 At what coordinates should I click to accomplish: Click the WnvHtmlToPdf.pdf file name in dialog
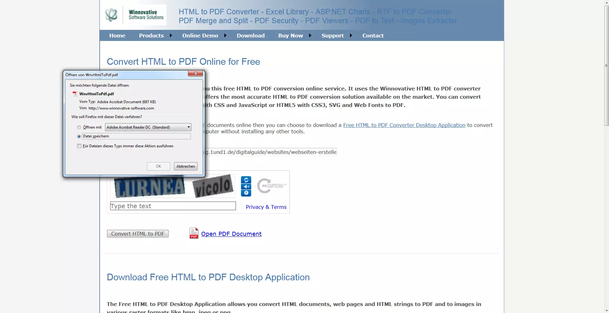click(97, 94)
